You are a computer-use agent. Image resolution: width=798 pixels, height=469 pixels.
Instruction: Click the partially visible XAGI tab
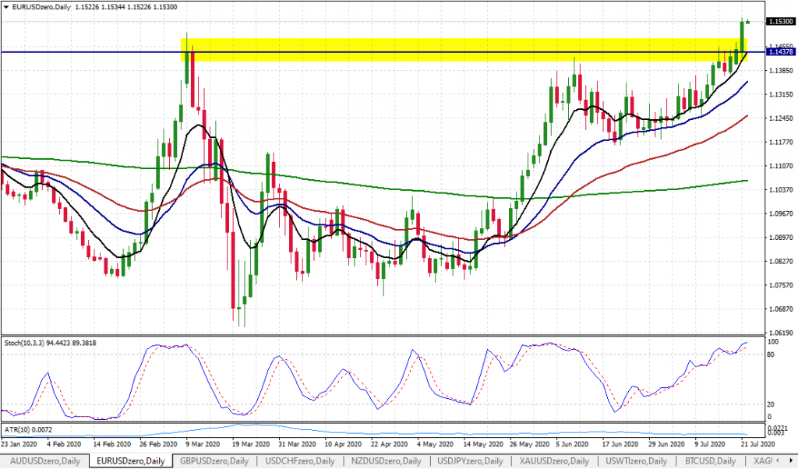point(762,460)
